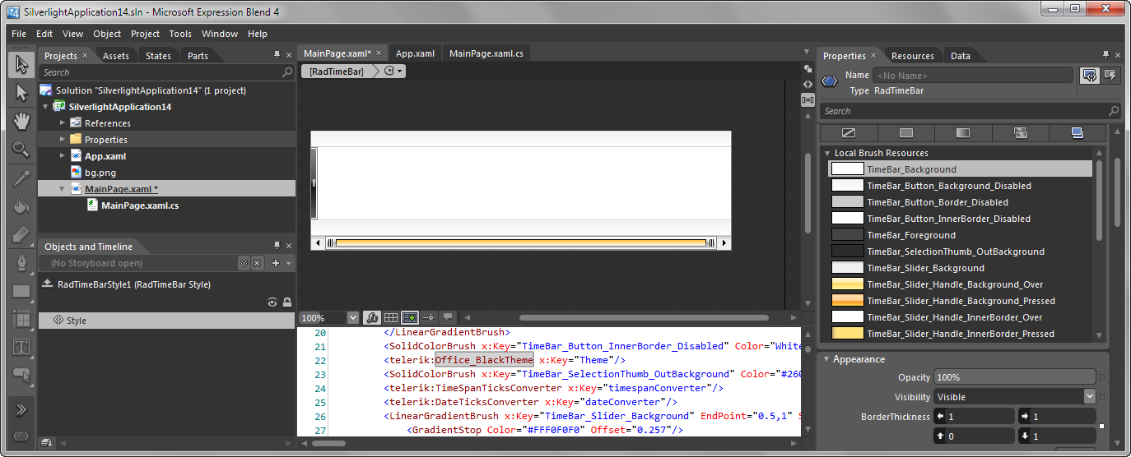The height and width of the screenshot is (457, 1131).
Task: Click the Opacity value field
Action: (x=1014, y=376)
